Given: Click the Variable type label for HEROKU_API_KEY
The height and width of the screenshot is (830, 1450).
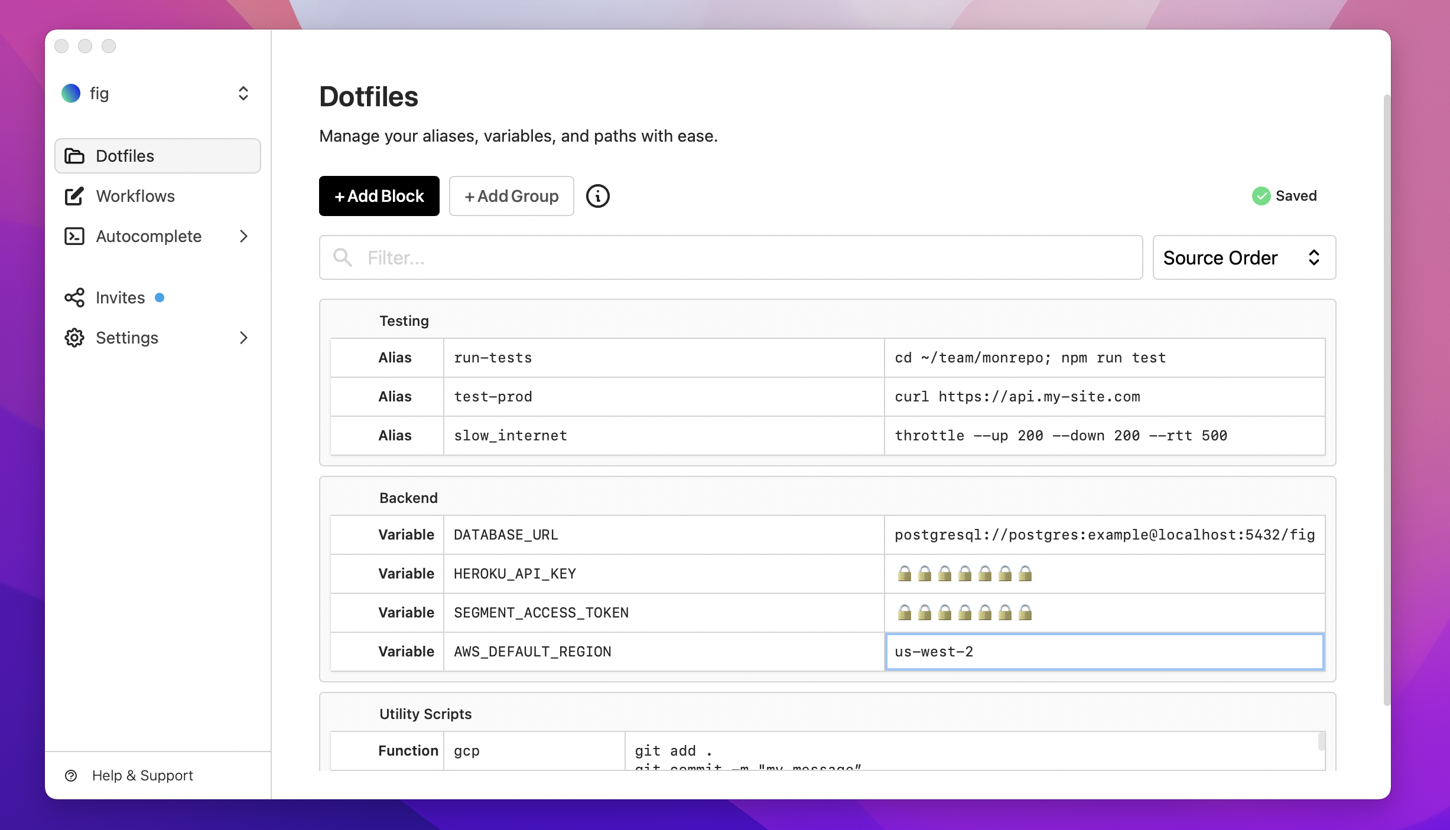Looking at the screenshot, I should pyautogui.click(x=407, y=574).
